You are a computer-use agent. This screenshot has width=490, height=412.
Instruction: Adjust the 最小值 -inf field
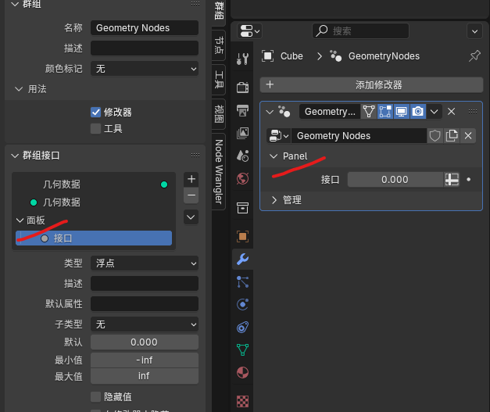pyautogui.click(x=145, y=360)
